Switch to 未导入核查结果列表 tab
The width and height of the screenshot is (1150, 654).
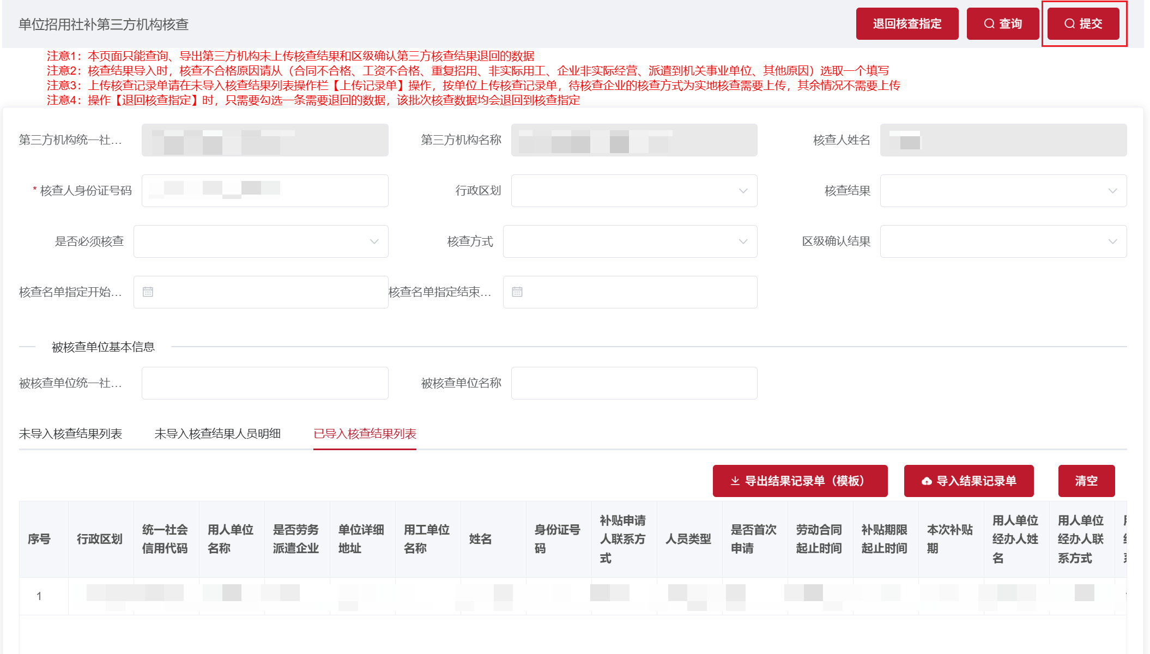click(71, 434)
